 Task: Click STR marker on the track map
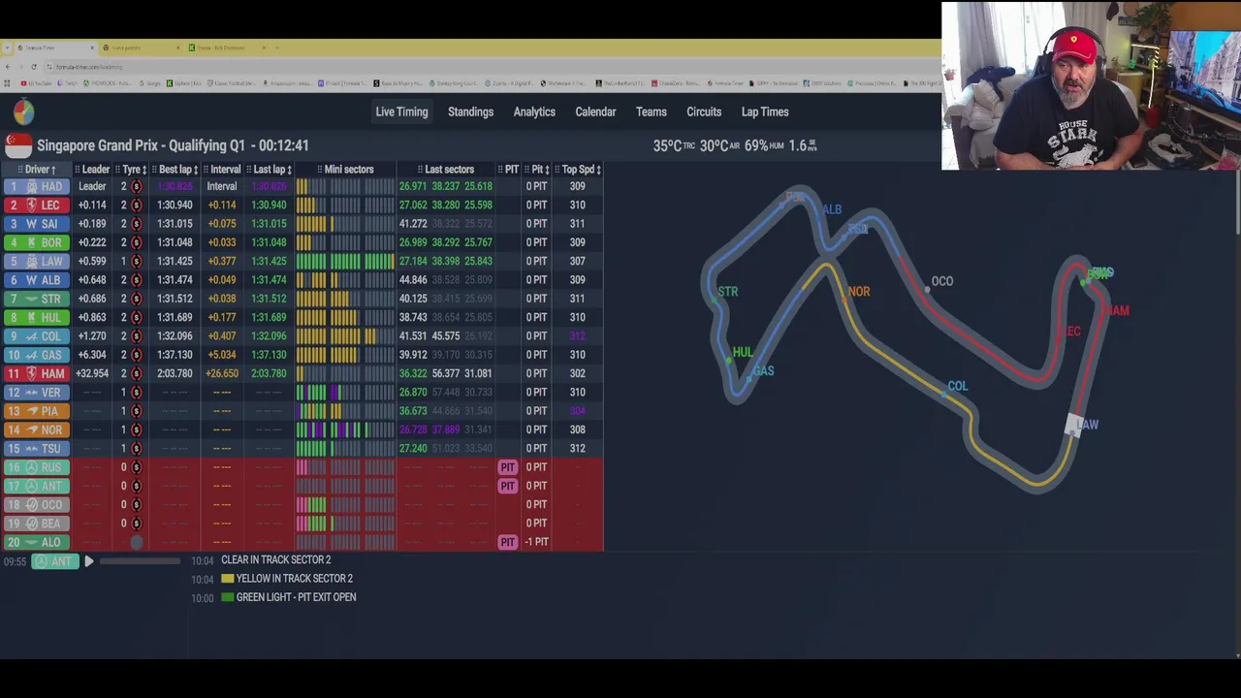728,292
